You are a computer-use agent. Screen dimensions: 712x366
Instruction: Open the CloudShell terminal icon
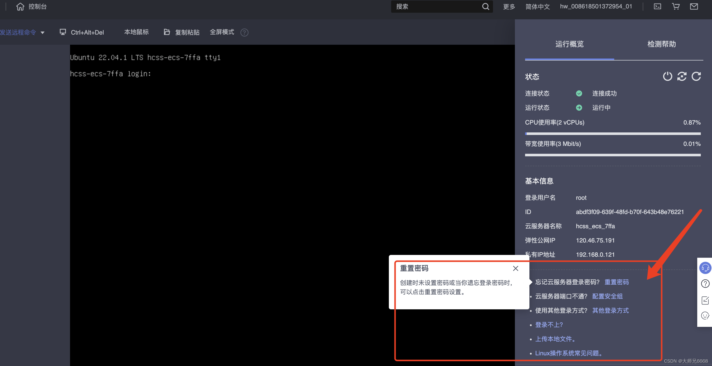point(657,6)
